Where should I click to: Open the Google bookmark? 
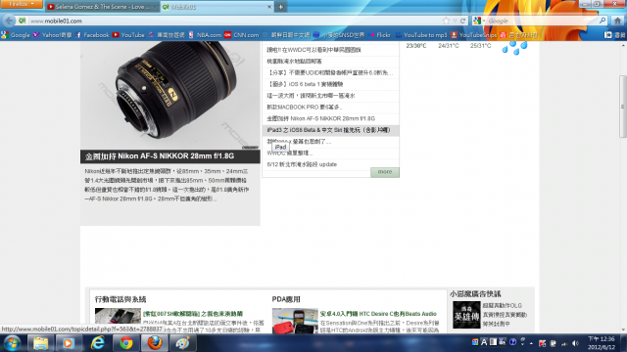pos(16,35)
